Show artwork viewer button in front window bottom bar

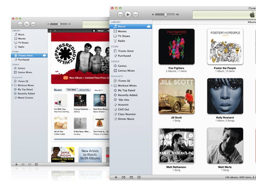pyautogui.click(x=139, y=177)
